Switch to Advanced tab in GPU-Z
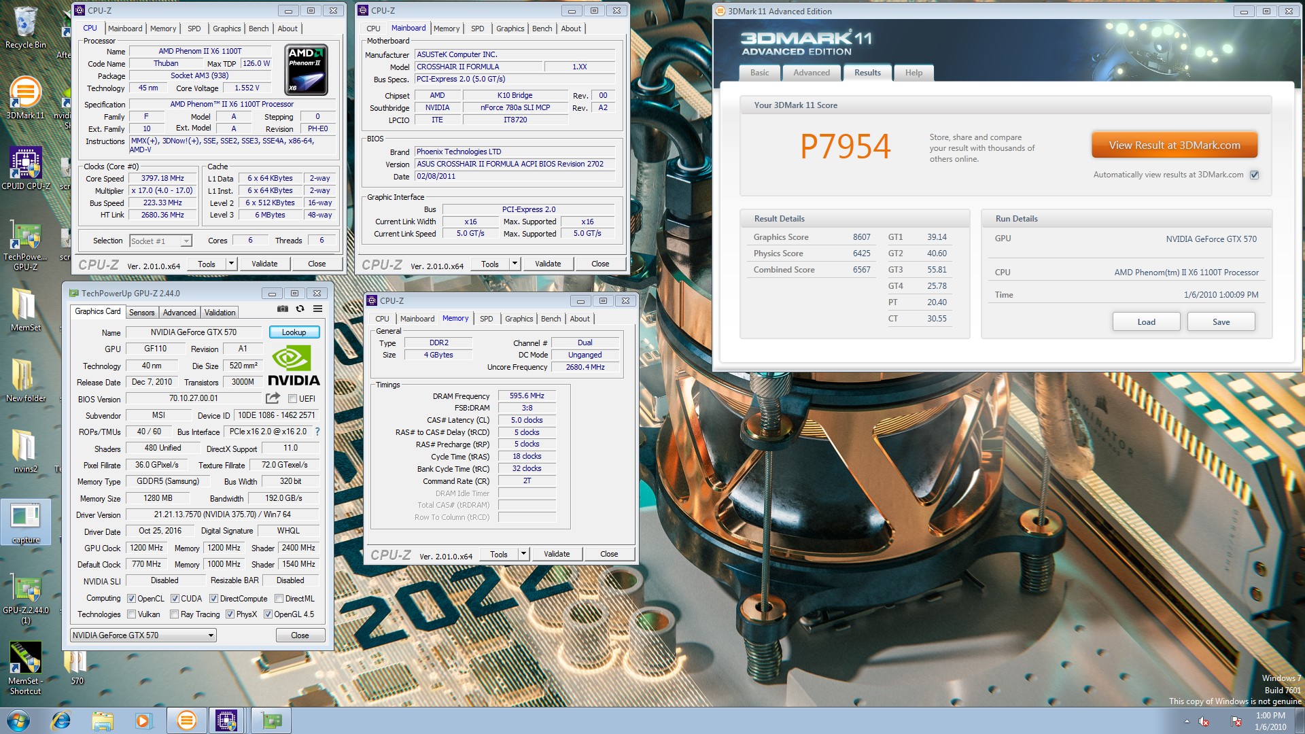This screenshot has width=1305, height=734. point(179,313)
